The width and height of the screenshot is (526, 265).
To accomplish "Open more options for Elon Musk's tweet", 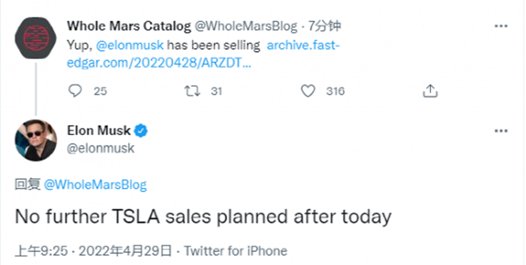I will click(x=501, y=131).
